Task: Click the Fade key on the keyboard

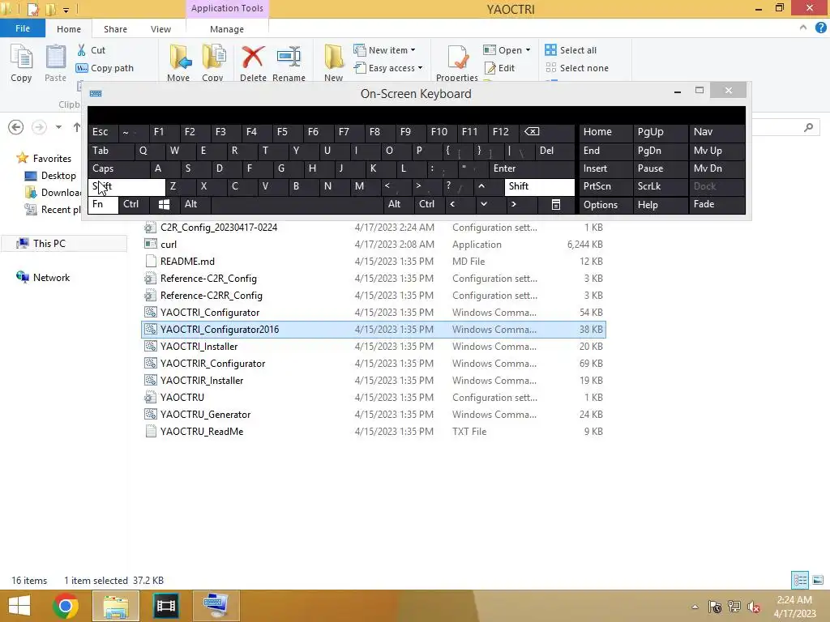Action: pyautogui.click(x=717, y=204)
